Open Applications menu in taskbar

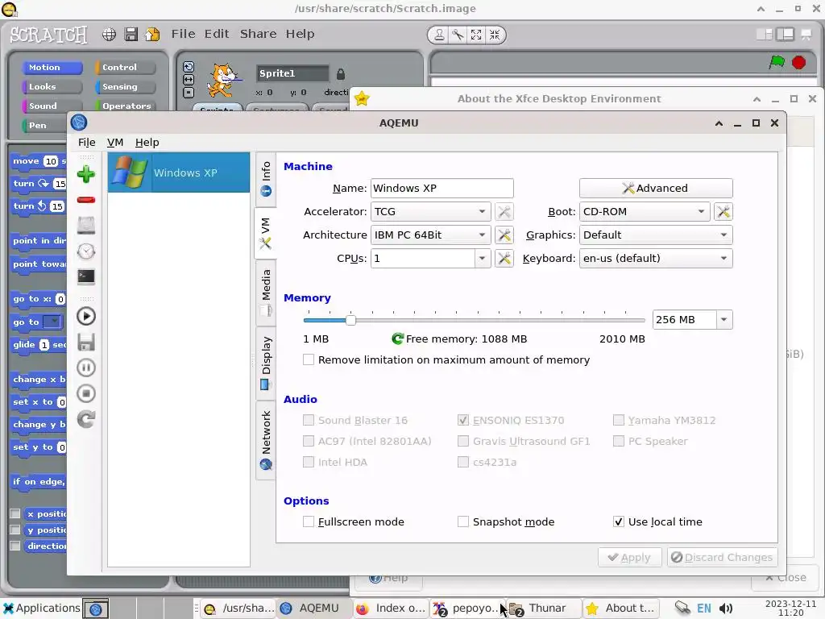coord(42,608)
